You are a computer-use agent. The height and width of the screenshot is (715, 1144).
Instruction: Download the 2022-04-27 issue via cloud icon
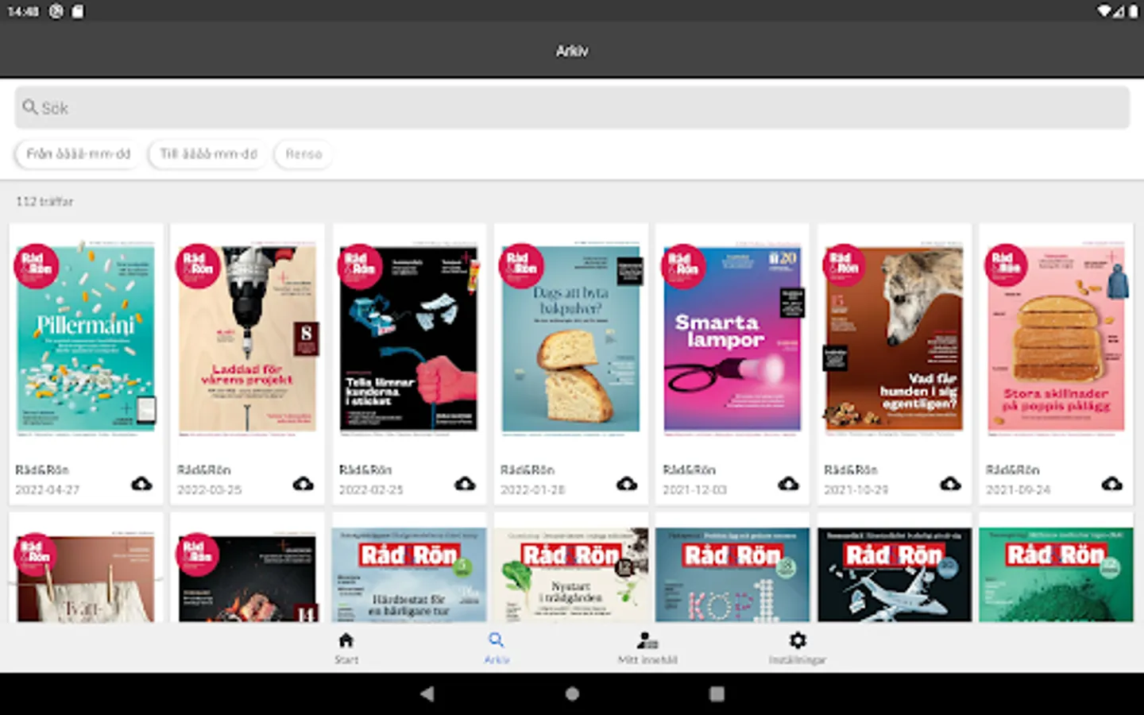pos(141,484)
